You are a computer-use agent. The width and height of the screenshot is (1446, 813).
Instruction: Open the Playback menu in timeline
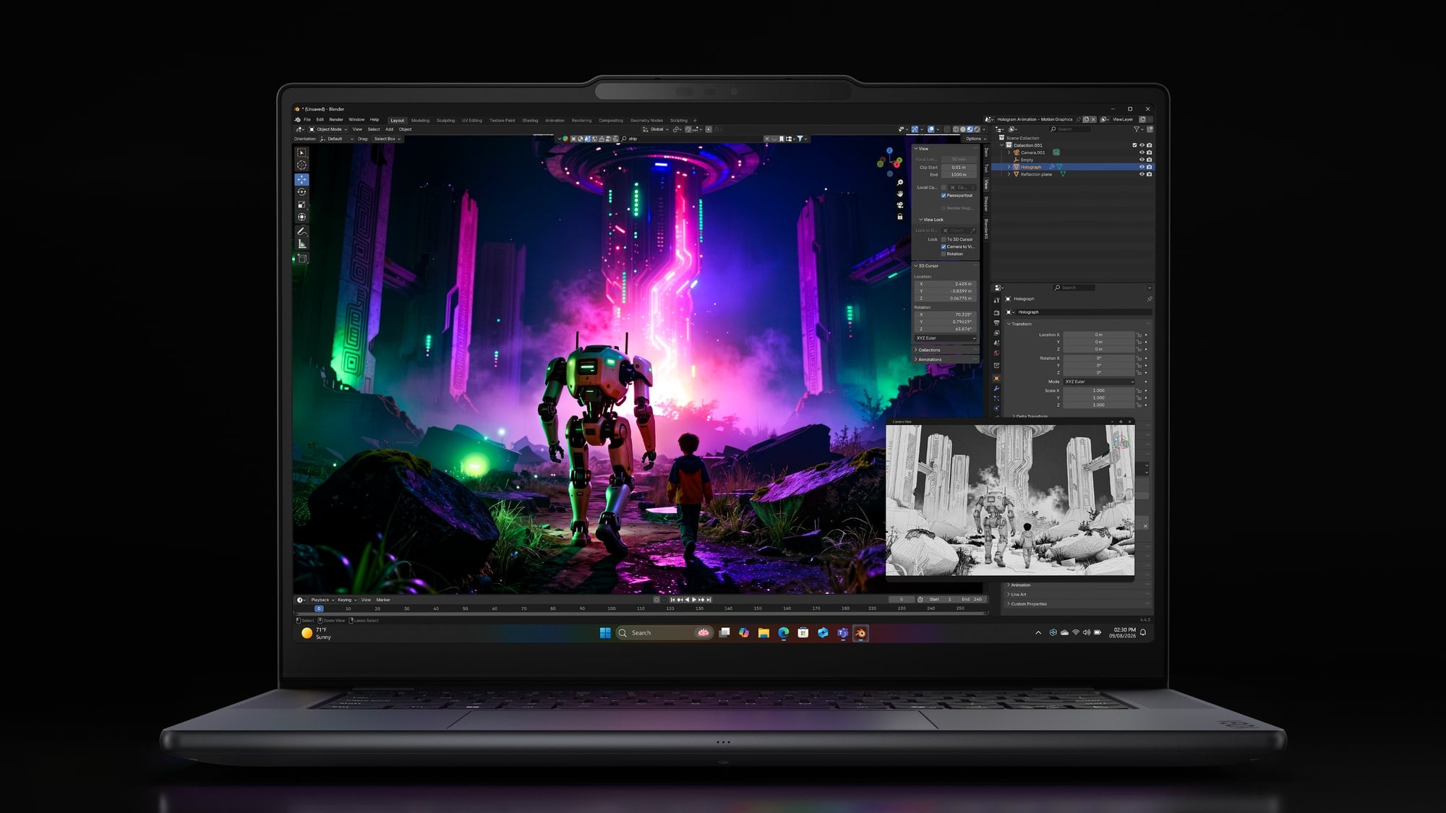(x=322, y=600)
